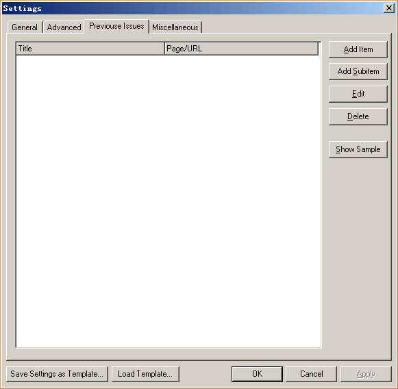Close the Settings window with X
The width and height of the screenshot is (398, 389).
click(388, 8)
